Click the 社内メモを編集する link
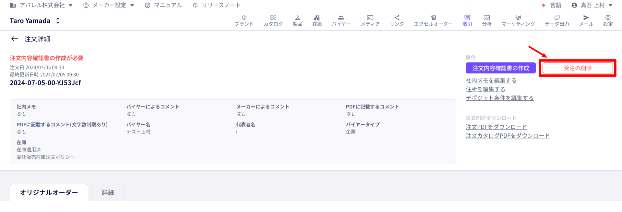Image resolution: width=622 pixels, height=212 pixels. pyautogui.click(x=491, y=81)
